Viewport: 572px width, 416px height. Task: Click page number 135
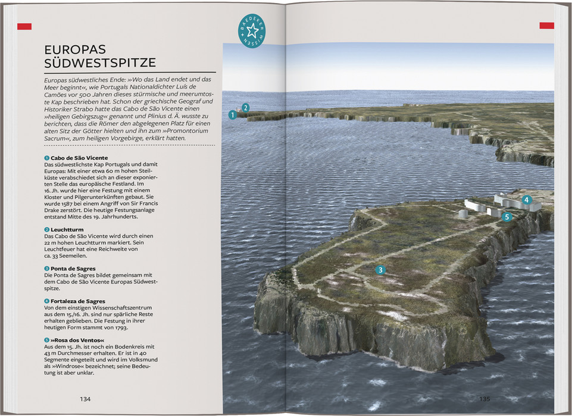485,399
